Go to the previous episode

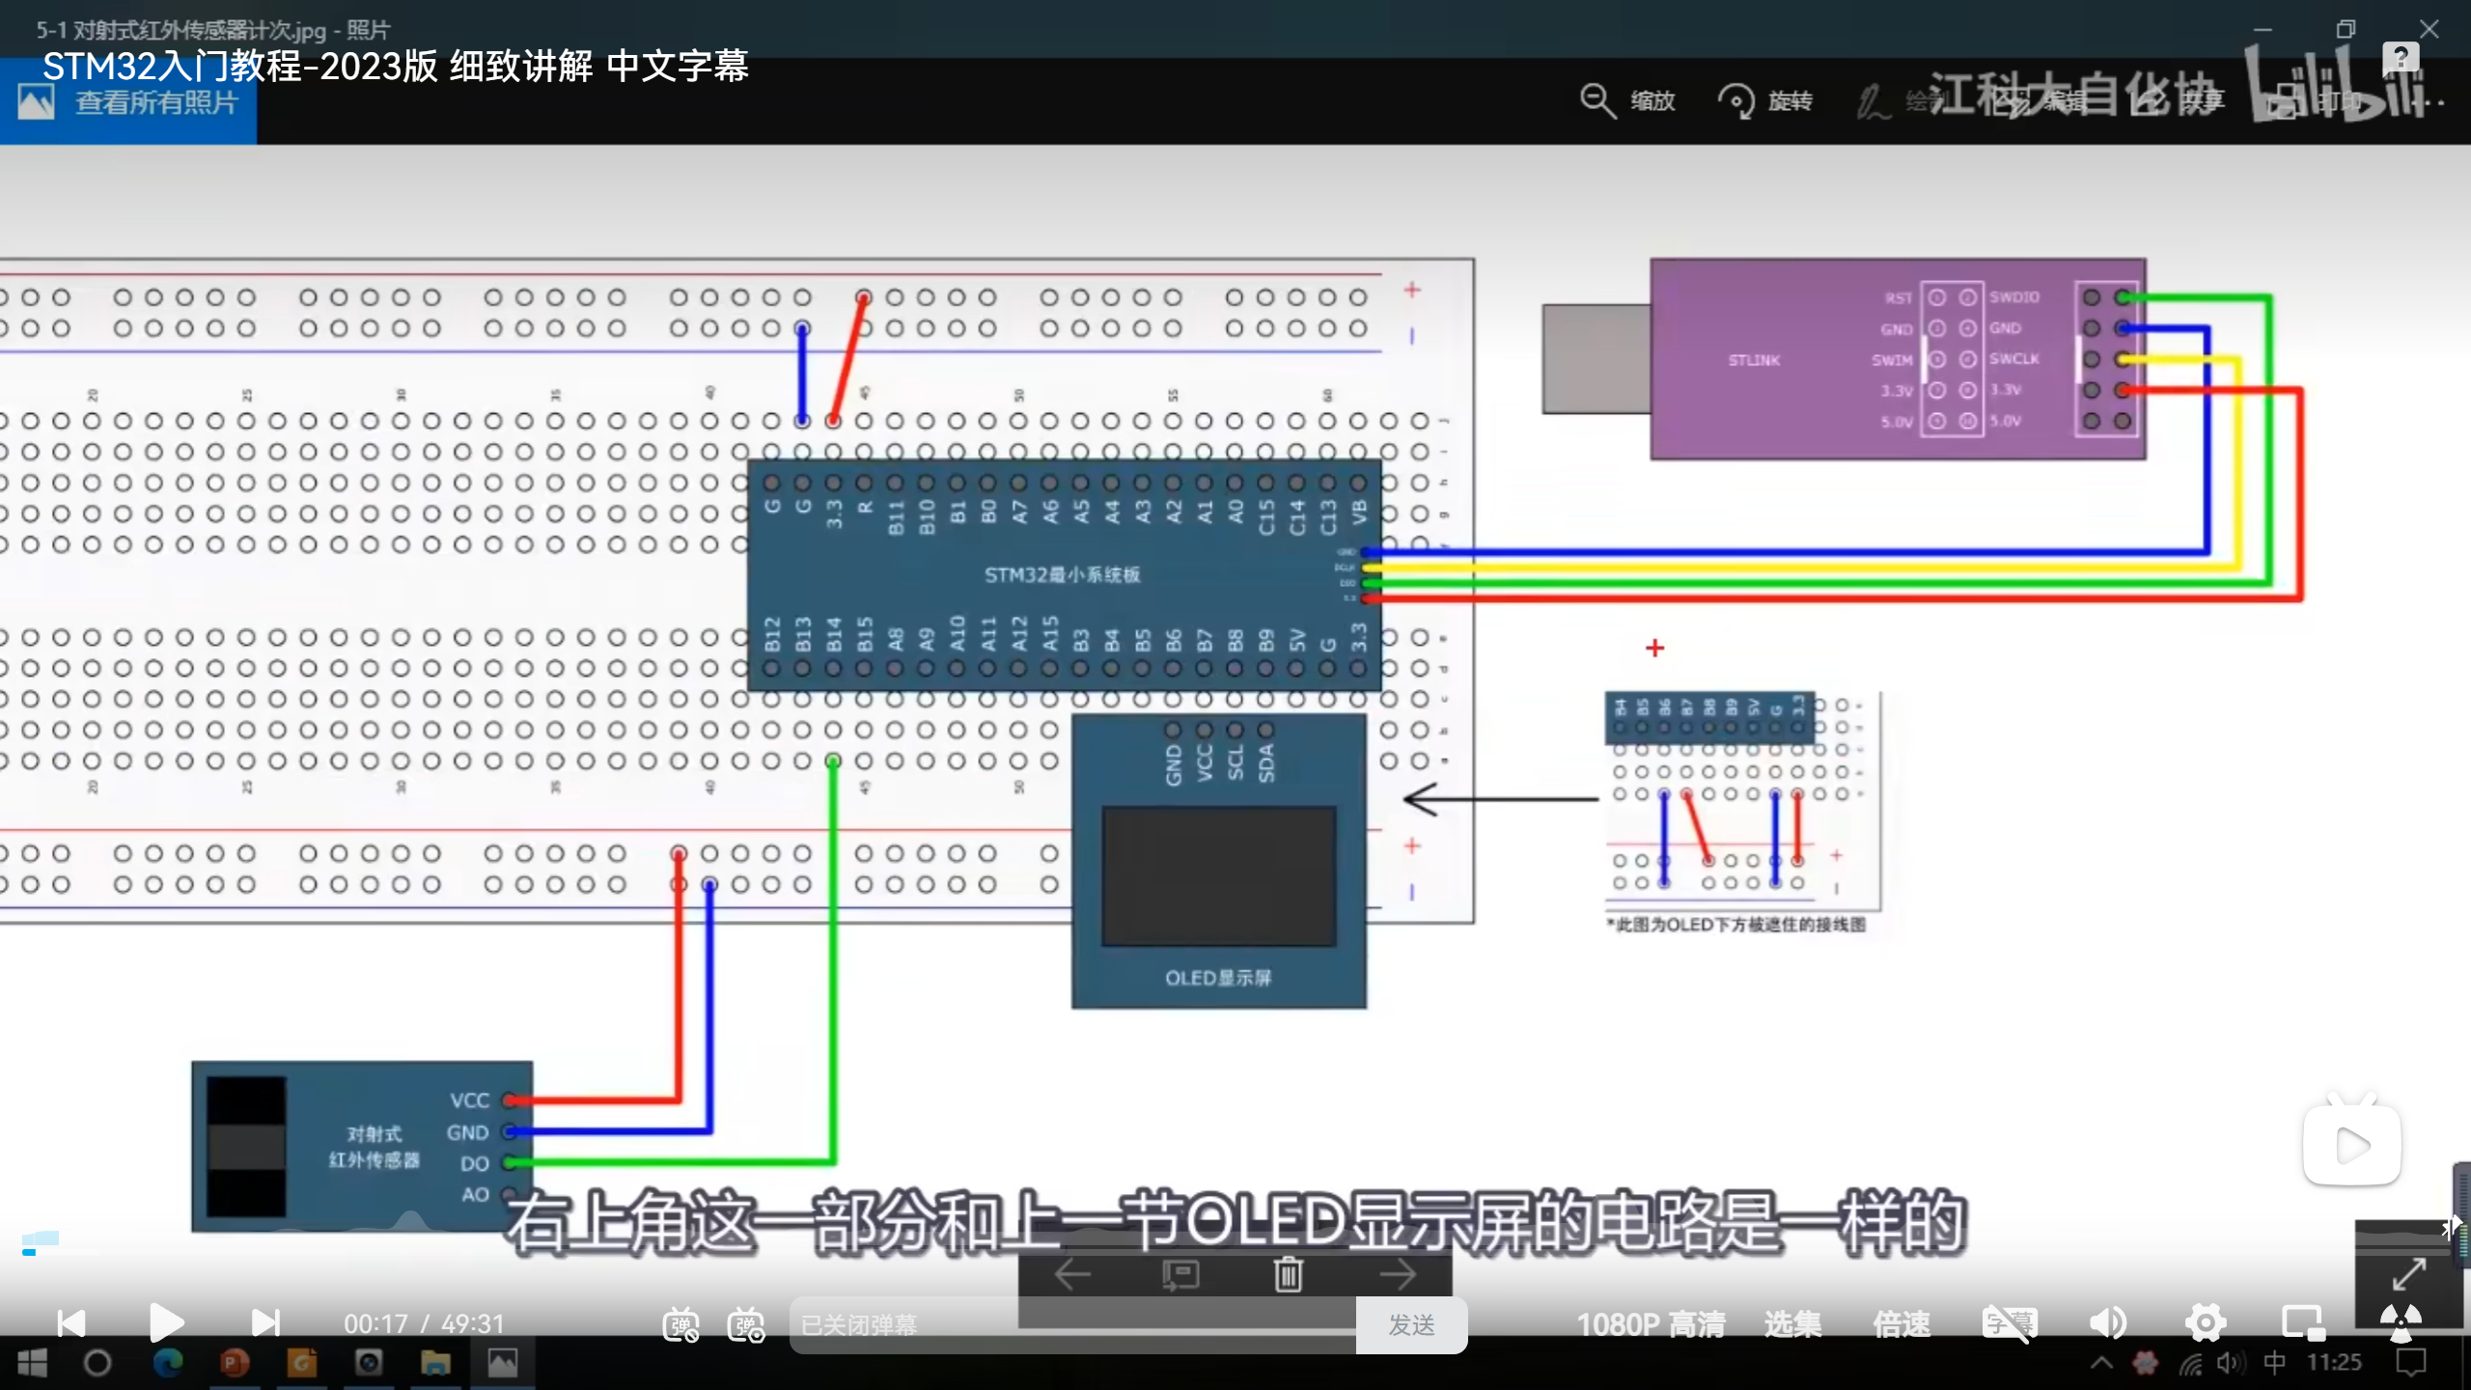click(x=71, y=1322)
